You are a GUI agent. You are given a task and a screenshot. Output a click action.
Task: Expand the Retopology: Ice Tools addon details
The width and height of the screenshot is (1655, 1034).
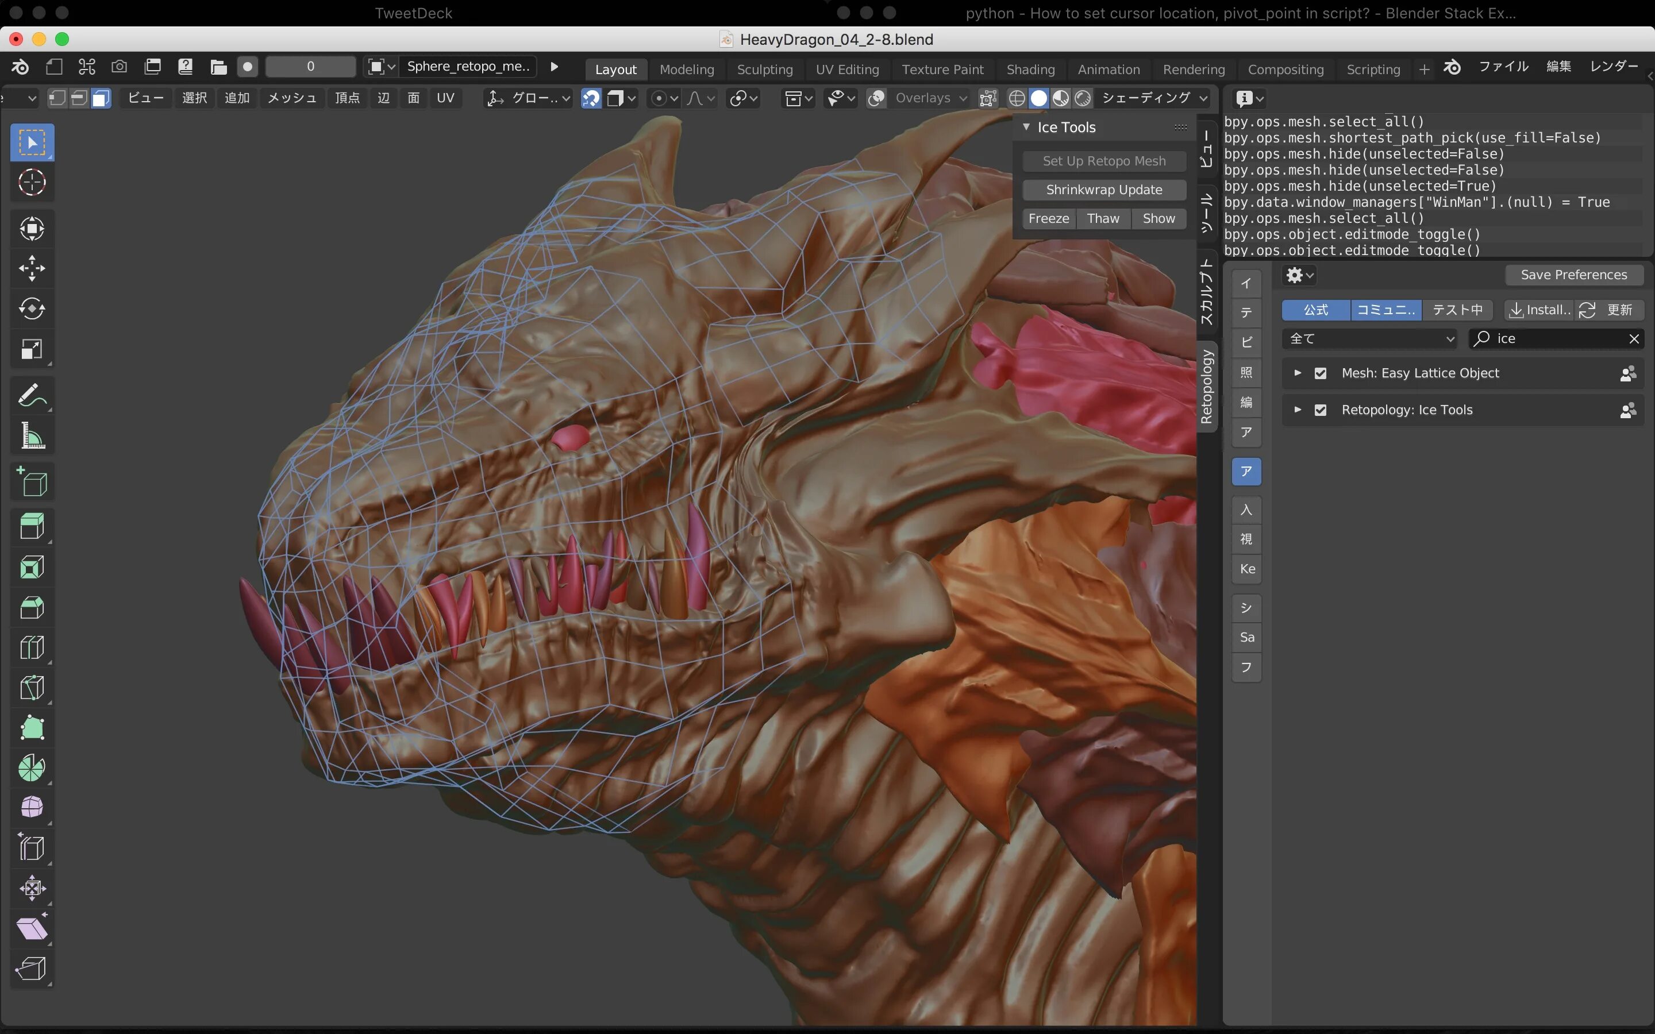(x=1298, y=410)
